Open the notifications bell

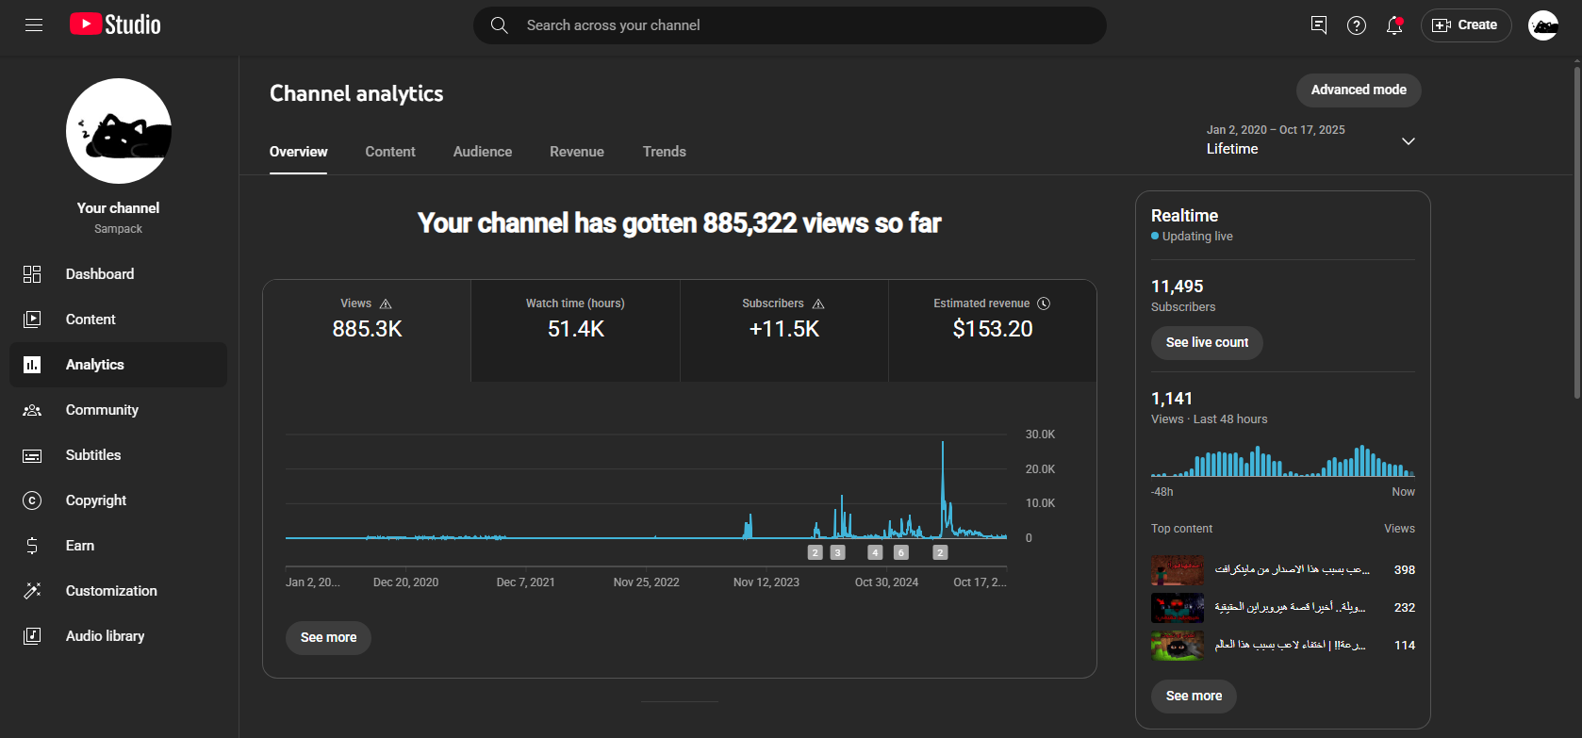[x=1394, y=25]
